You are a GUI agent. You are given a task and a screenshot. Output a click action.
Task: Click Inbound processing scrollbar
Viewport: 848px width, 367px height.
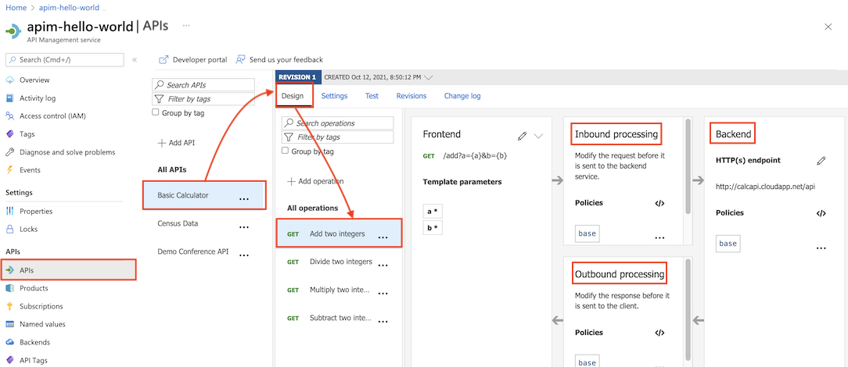click(688, 166)
